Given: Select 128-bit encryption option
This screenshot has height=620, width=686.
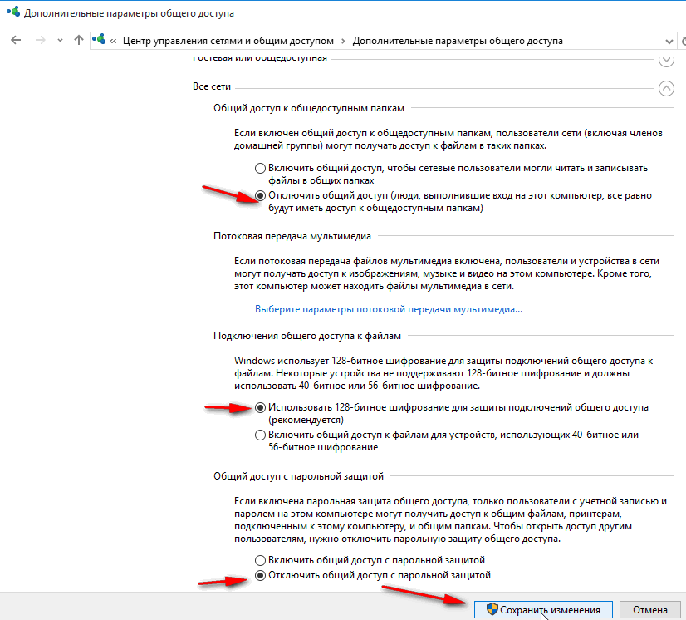Looking at the screenshot, I should 261,408.
